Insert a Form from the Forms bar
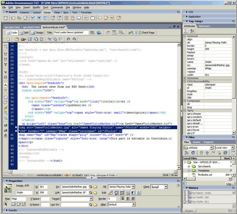Image resolution: width=237 pixels, height=214 pixels. tap(5, 18)
